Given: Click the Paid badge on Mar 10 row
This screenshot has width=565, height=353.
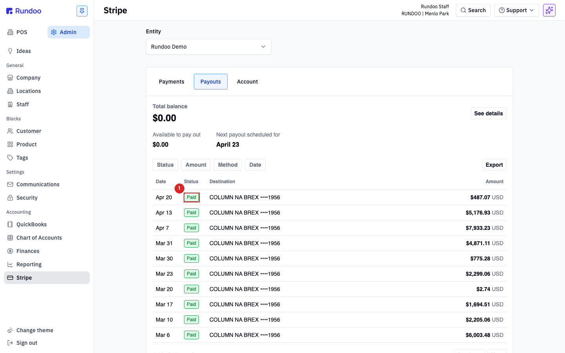Looking at the screenshot, I should coord(191,320).
